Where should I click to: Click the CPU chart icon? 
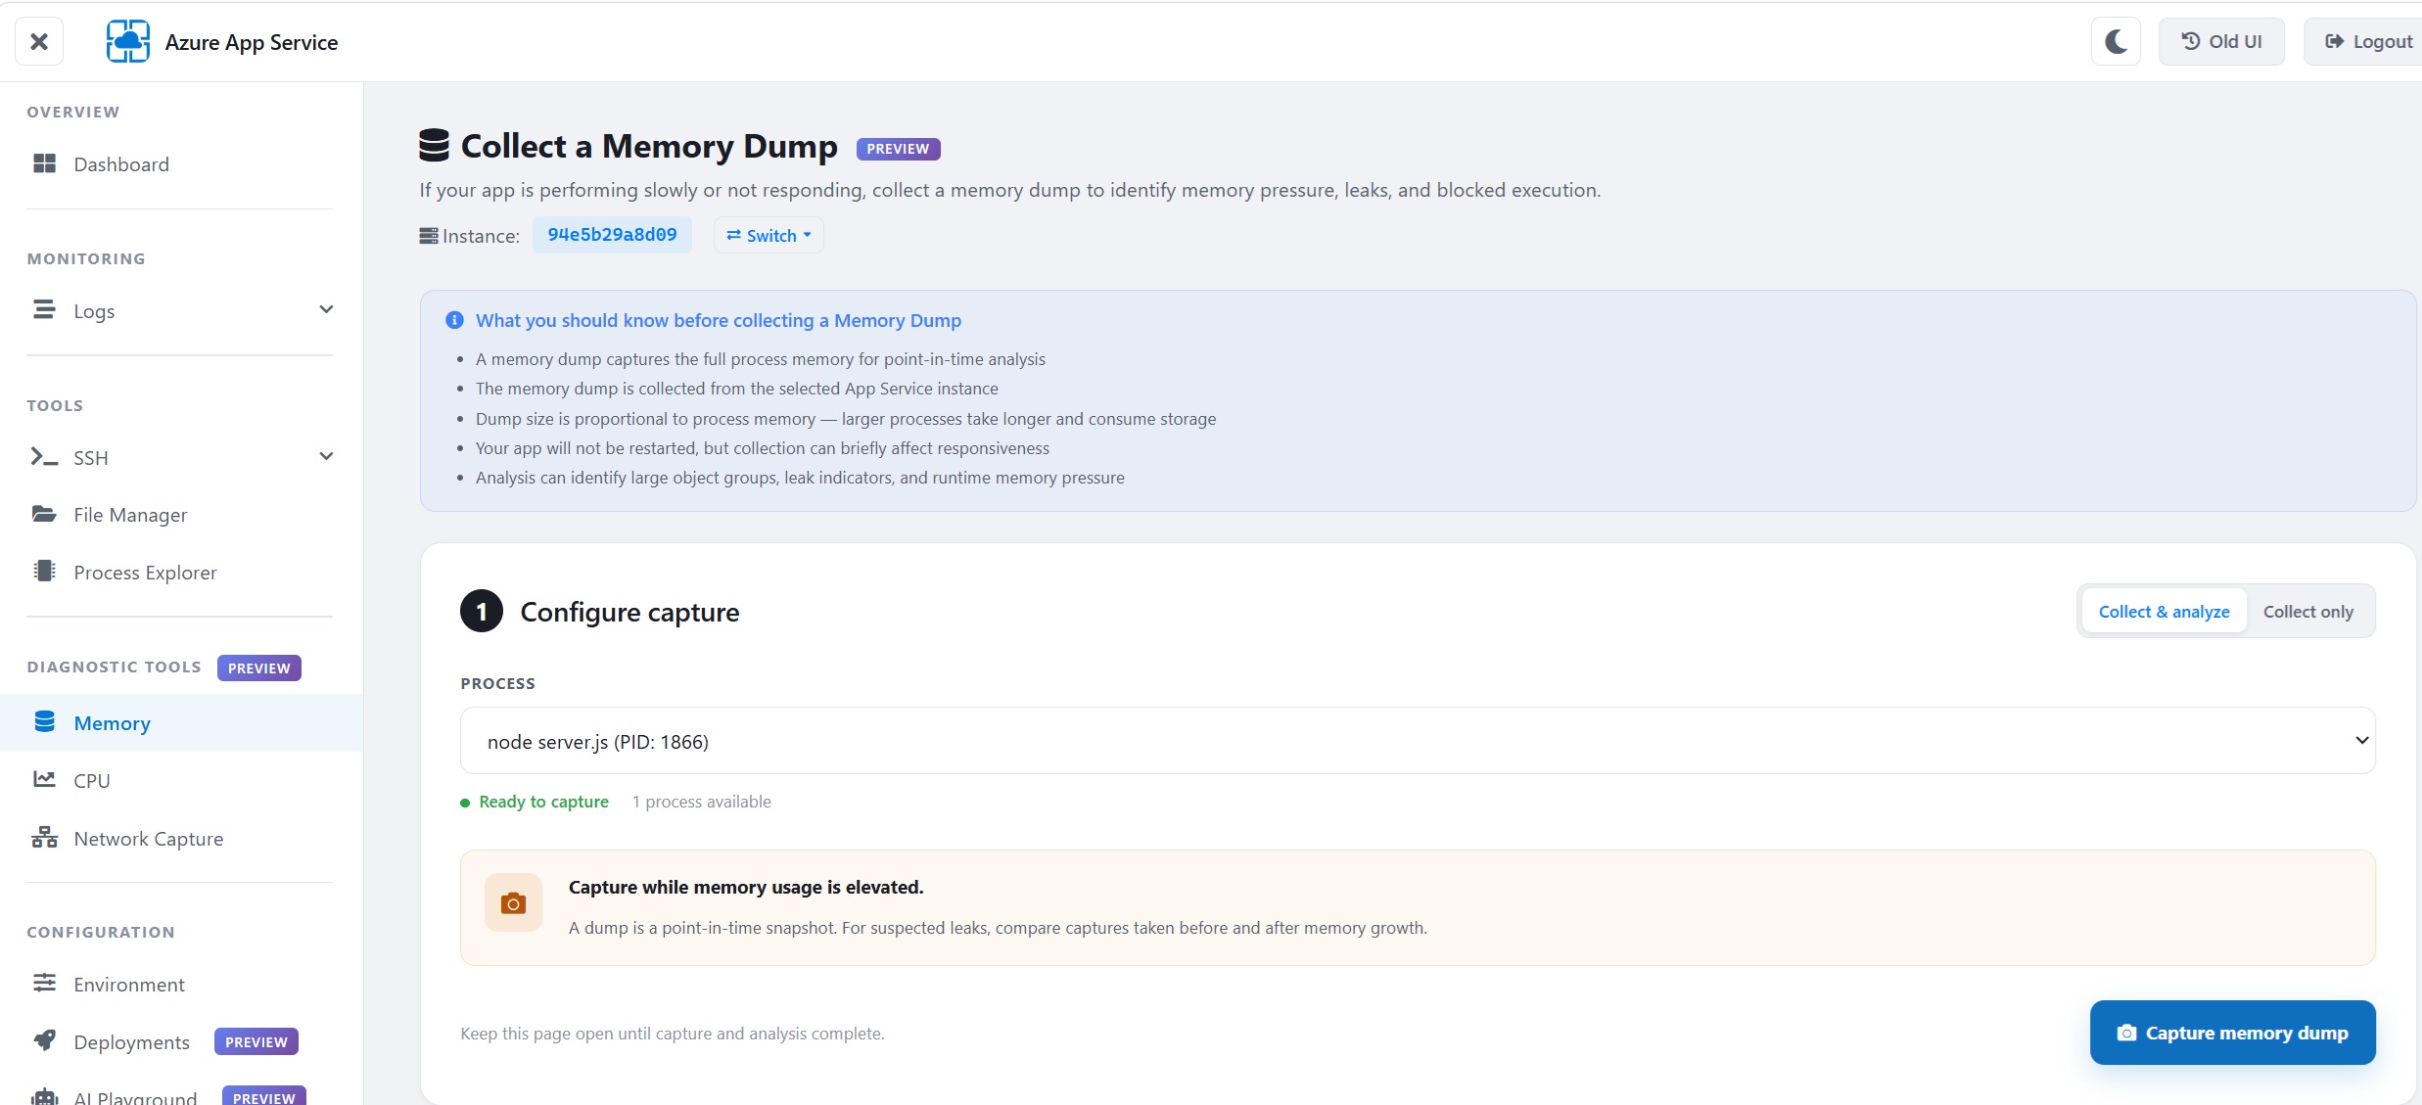[x=45, y=780]
